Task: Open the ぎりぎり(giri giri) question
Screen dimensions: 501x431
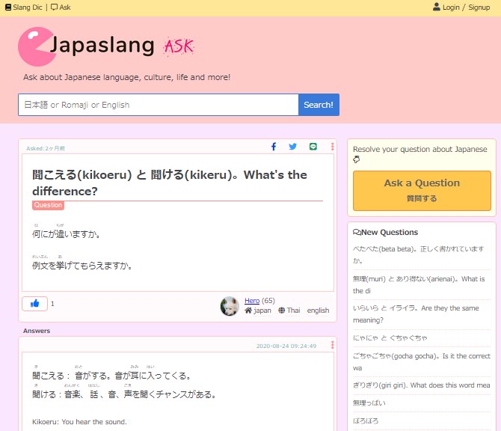Action: pyautogui.click(x=421, y=385)
